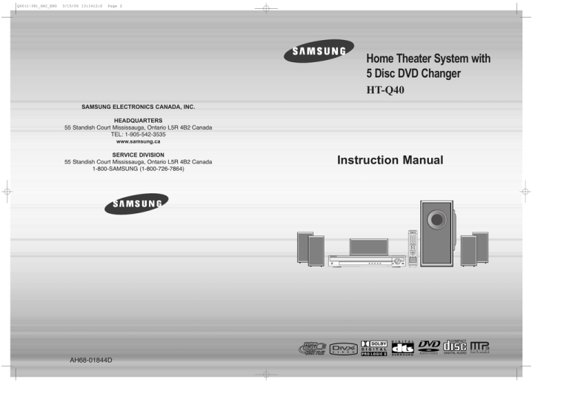Click the 'TEL: 1-905-542-3535' phone number
569x402 pixels.
139,135
